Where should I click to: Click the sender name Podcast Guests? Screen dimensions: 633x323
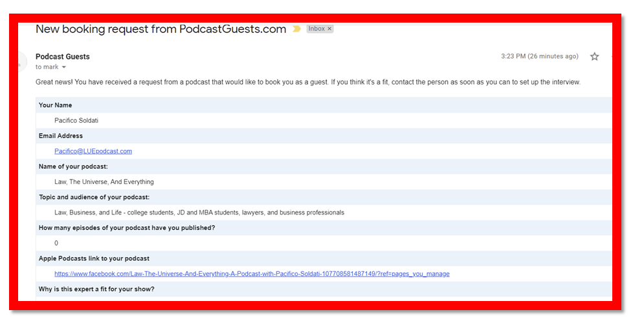coord(62,57)
